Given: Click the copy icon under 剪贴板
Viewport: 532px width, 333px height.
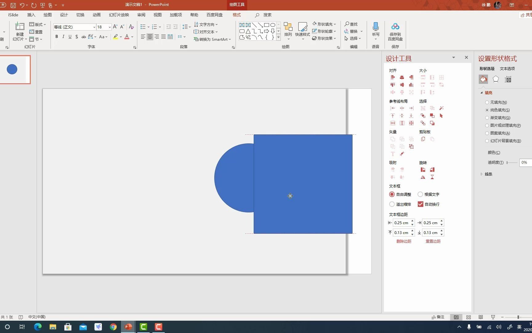Looking at the screenshot, I should pos(423,139).
